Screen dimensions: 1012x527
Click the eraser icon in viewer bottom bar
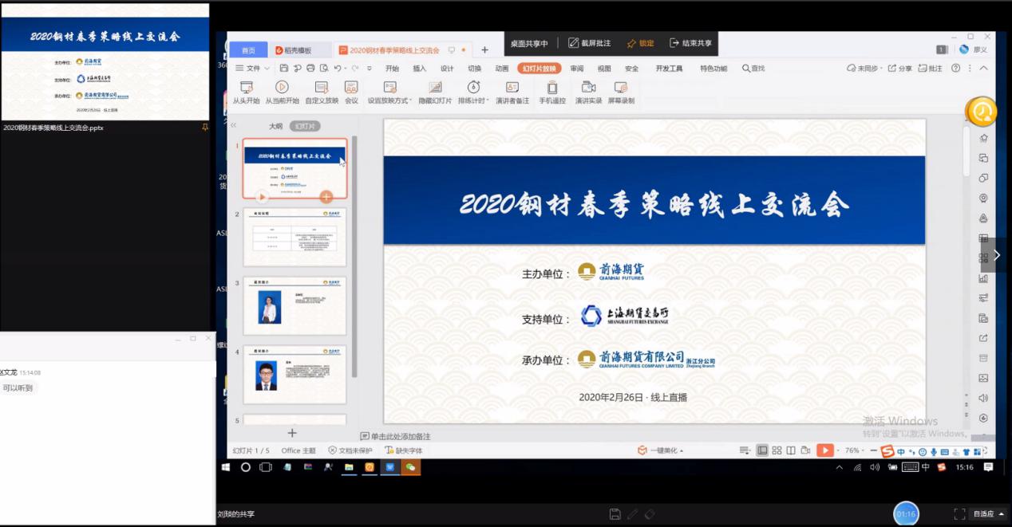coord(650,514)
